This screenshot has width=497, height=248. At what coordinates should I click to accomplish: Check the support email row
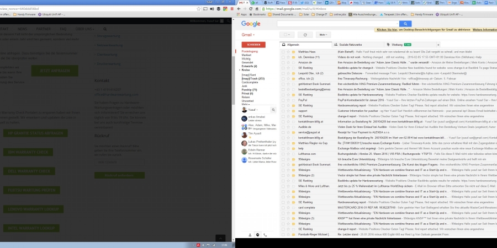pyautogui.click(x=283, y=111)
